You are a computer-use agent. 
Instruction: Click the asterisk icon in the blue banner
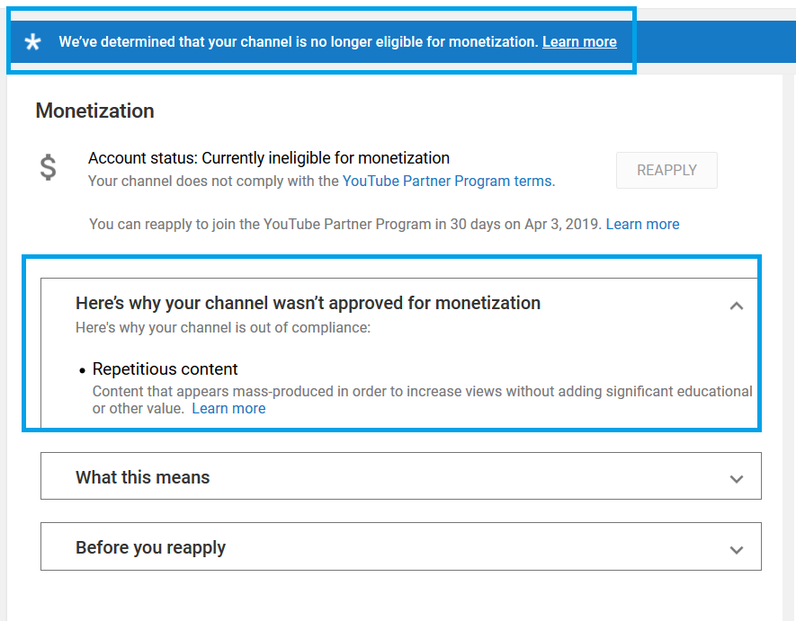pos(32,41)
